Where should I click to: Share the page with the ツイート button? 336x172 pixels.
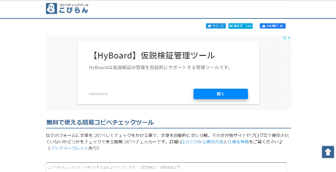click(216, 26)
